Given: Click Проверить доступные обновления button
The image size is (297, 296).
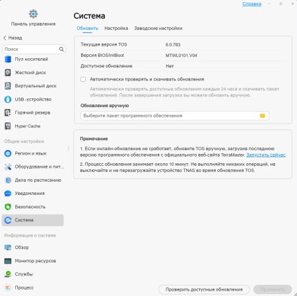Looking at the screenshot, I should (x=204, y=289).
